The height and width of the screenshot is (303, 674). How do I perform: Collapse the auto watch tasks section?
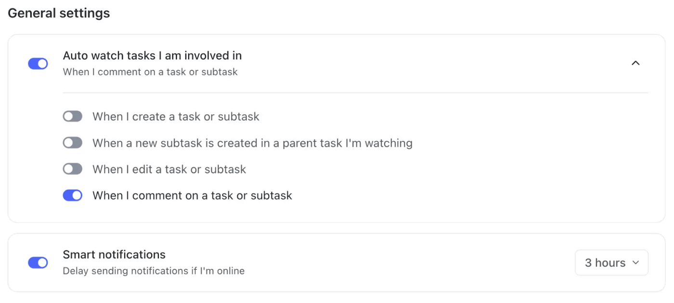(x=635, y=63)
